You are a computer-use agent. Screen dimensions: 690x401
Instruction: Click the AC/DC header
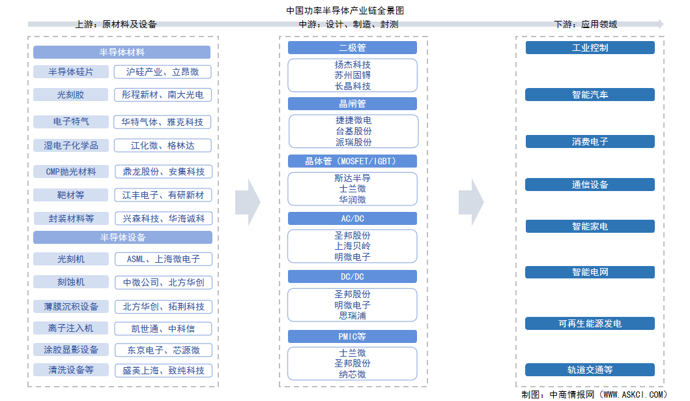click(352, 219)
